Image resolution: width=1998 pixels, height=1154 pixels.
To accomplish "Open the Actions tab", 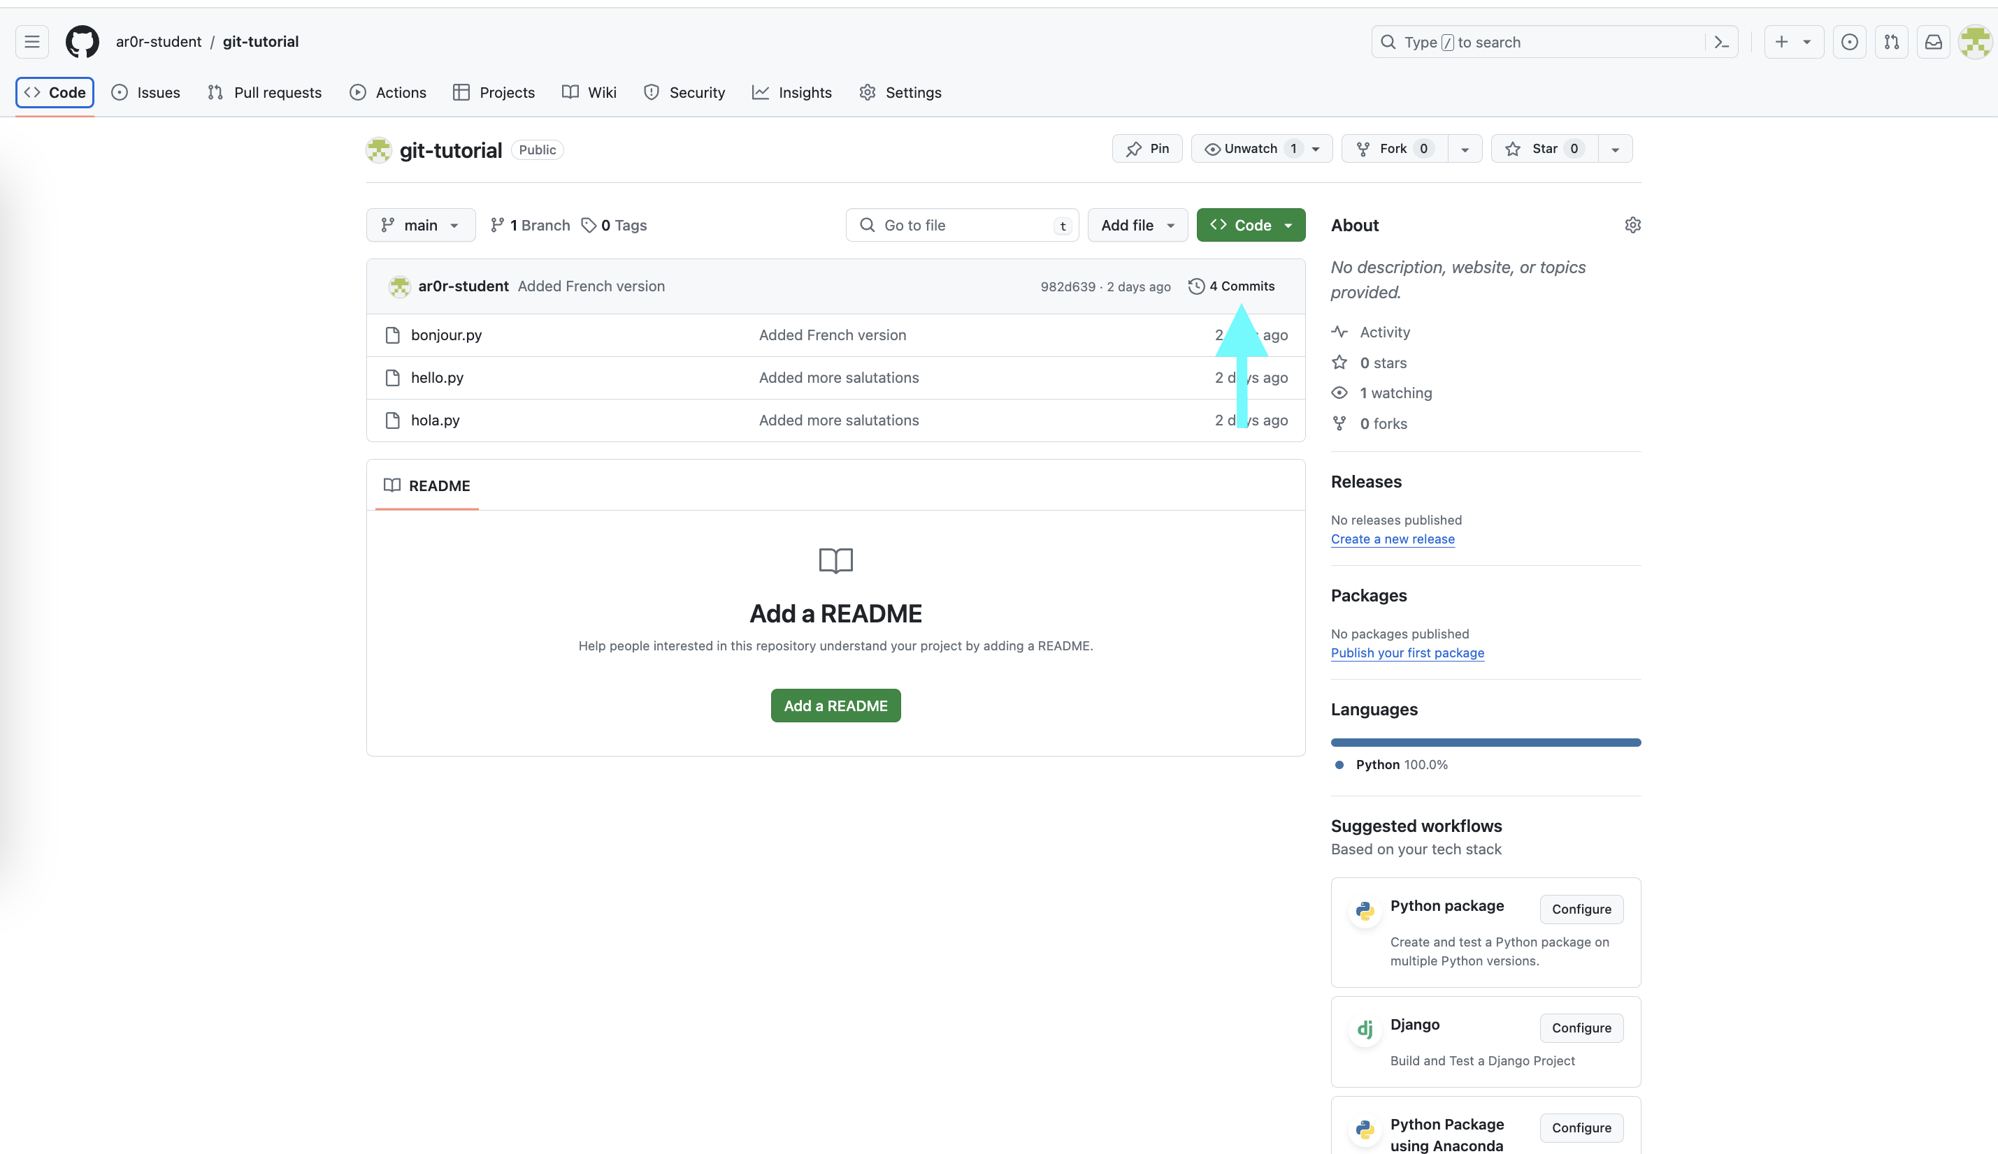I will point(388,93).
